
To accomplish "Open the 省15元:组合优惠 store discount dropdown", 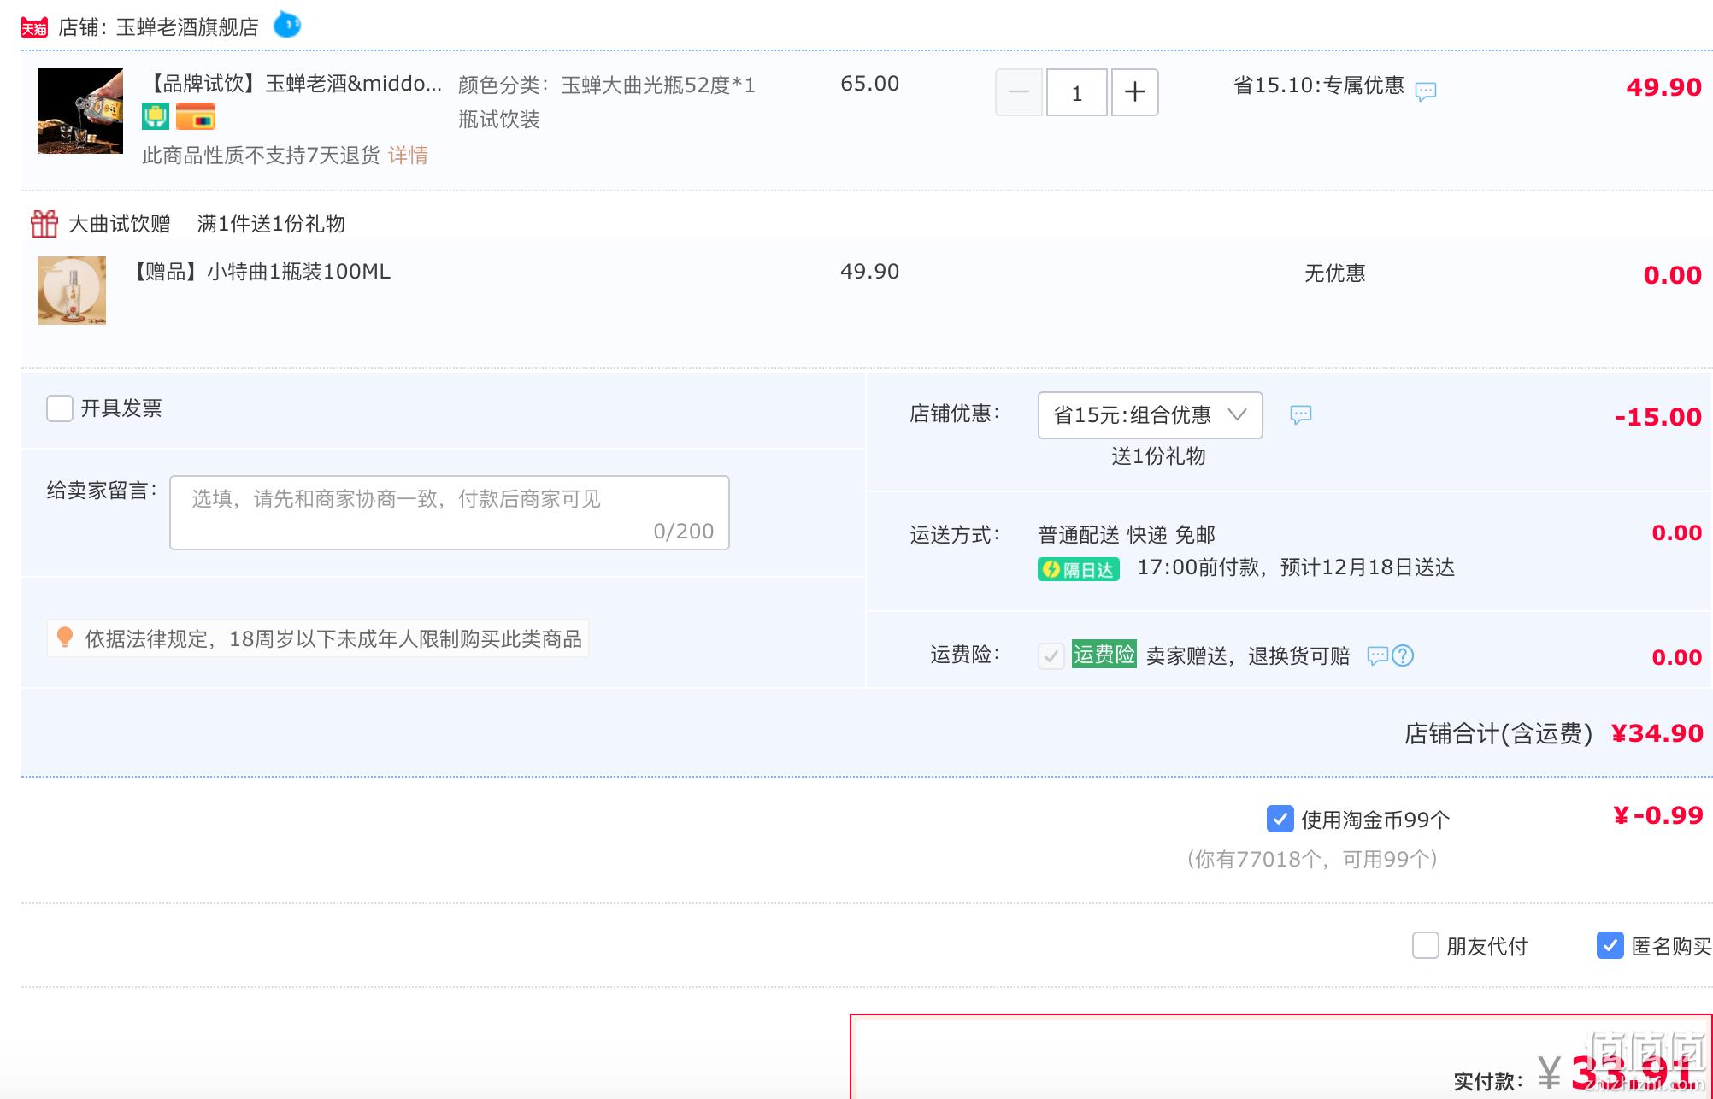I will pos(1150,415).
